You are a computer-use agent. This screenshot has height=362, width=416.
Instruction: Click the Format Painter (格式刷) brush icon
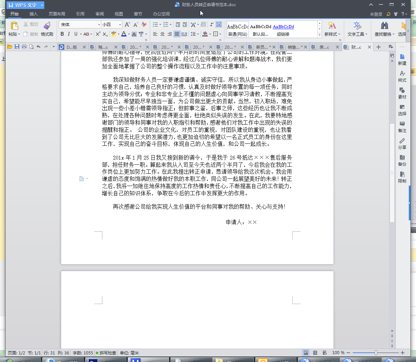click(x=47, y=26)
